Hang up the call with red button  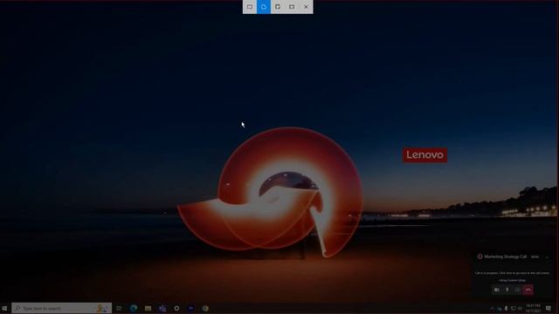pos(528,290)
